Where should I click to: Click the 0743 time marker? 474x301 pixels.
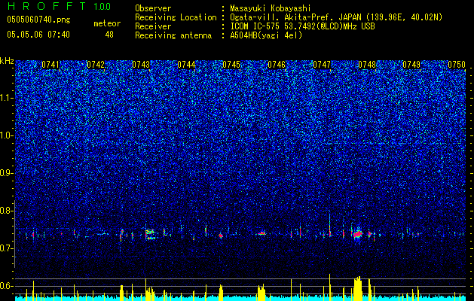pos(141,65)
